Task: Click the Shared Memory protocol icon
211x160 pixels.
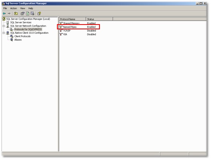Action: coord(61,23)
